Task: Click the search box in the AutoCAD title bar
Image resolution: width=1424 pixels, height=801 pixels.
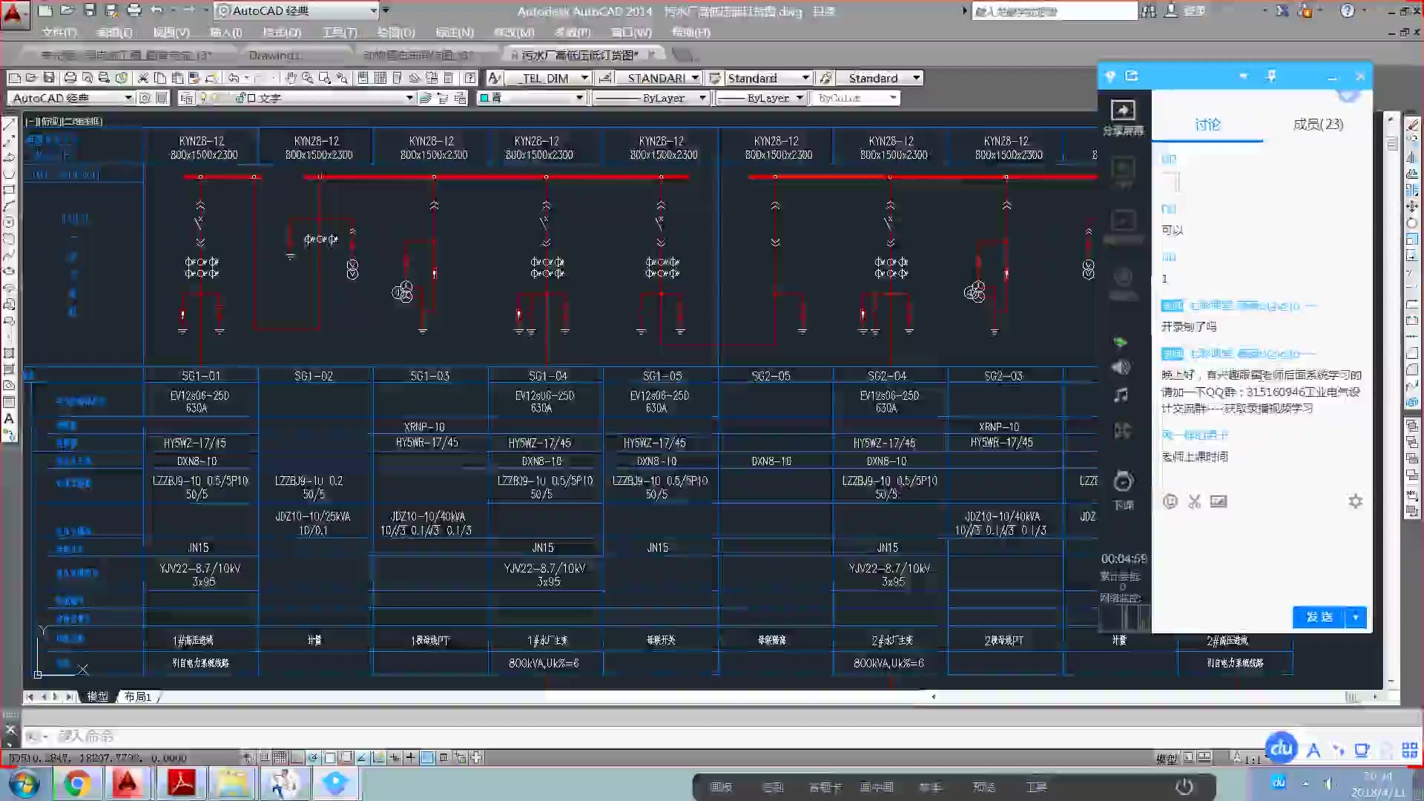Action: point(1054,11)
